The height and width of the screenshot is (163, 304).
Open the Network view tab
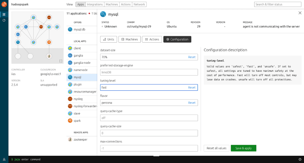[139, 4]
